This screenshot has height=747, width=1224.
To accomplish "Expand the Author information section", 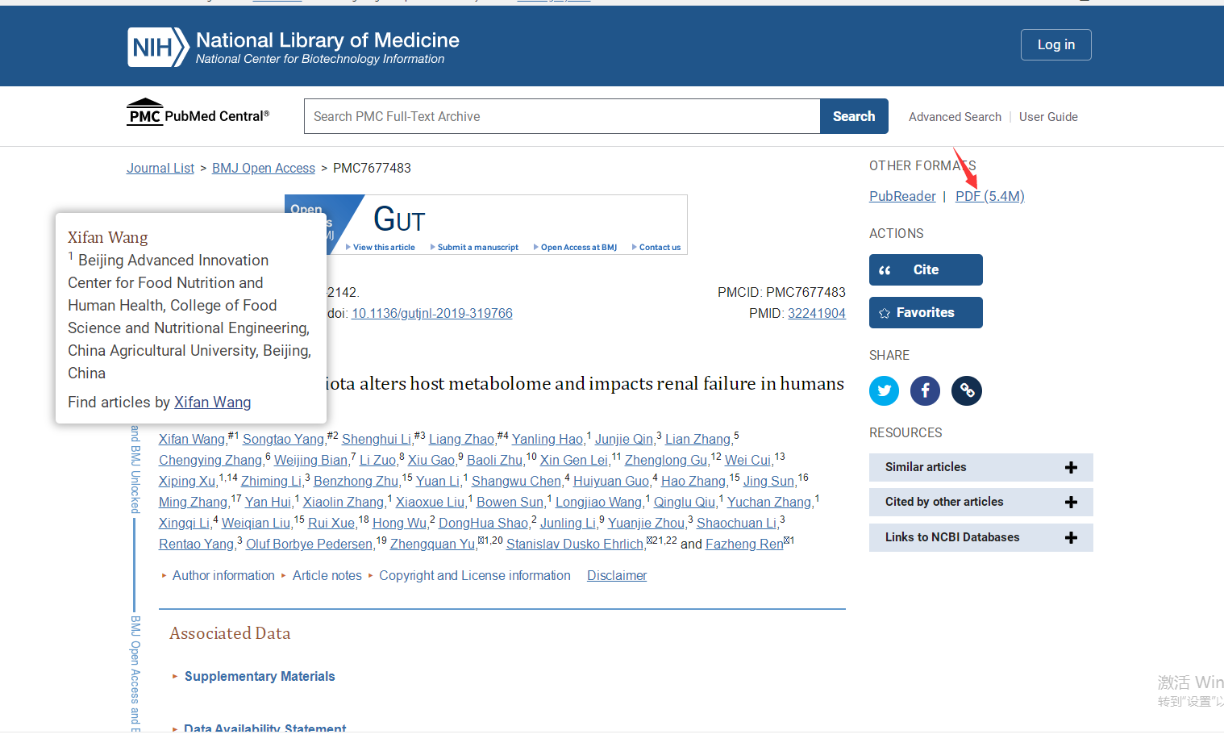I will pyautogui.click(x=223, y=575).
